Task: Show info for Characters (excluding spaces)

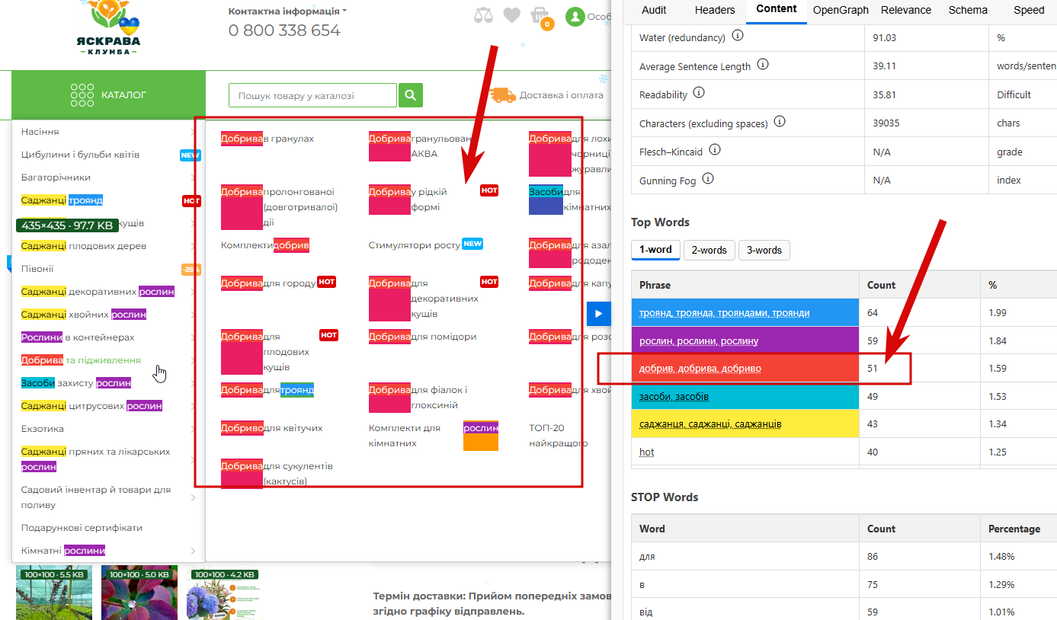Action: pos(780,121)
